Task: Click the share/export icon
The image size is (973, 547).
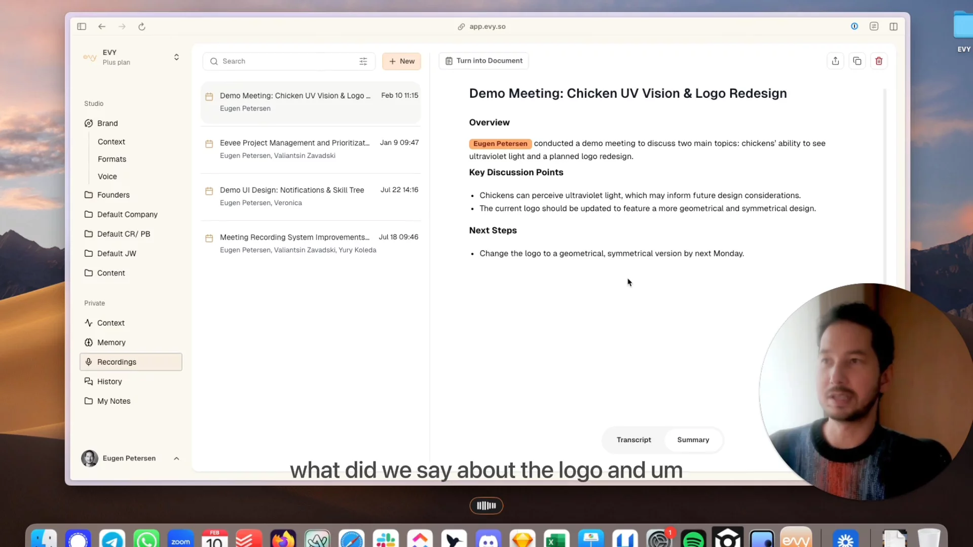Action: coord(835,61)
